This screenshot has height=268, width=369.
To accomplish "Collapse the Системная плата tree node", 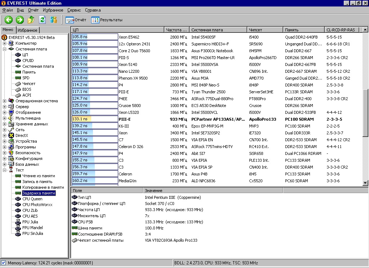I will pos(5,49).
